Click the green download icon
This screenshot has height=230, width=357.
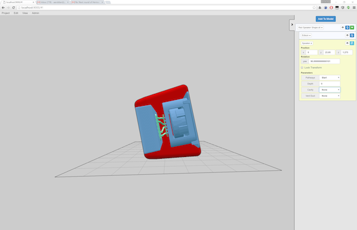coord(352,27)
